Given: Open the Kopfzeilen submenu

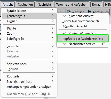Looking at the screenshot, I should click(x=29, y=76).
